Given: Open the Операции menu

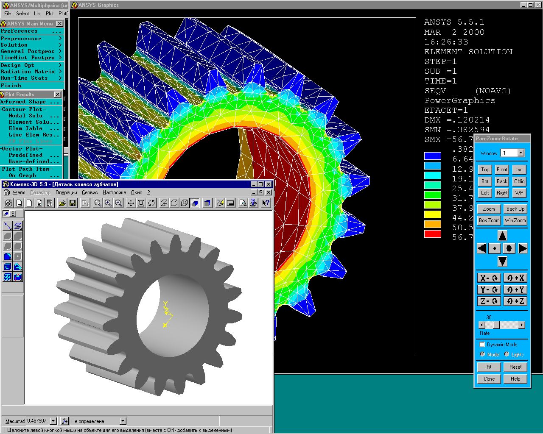Looking at the screenshot, I should click(x=66, y=192).
